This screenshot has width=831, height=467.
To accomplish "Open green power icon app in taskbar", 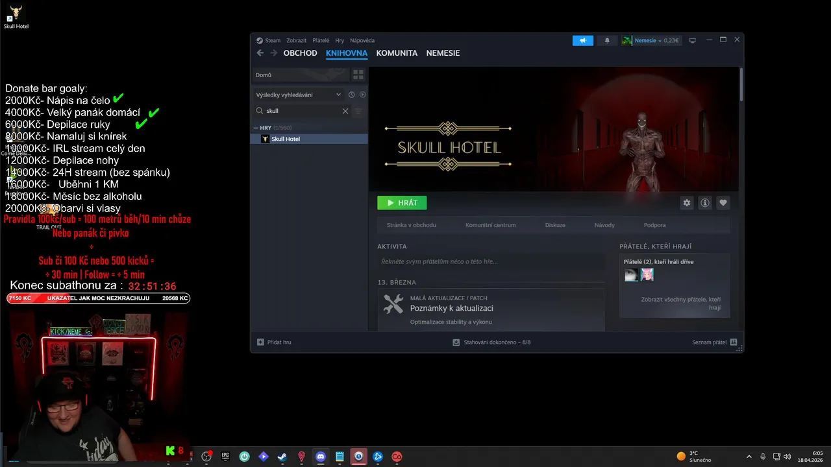I will point(244,457).
